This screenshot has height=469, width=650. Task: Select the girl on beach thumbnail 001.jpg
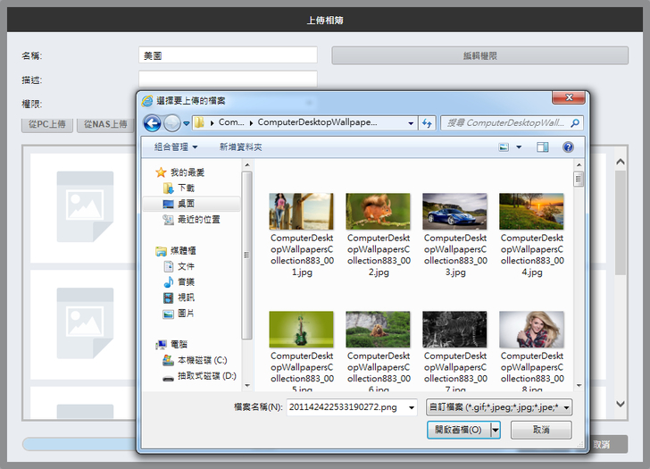pyautogui.click(x=302, y=211)
